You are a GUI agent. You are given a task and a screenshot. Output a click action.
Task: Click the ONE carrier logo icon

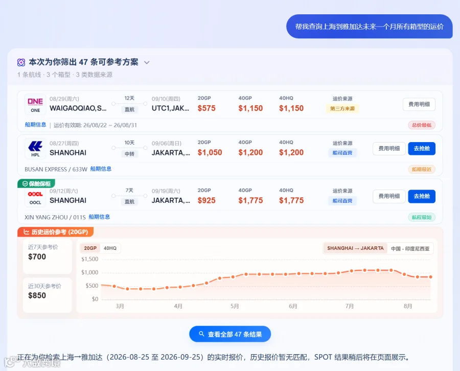coord(35,104)
